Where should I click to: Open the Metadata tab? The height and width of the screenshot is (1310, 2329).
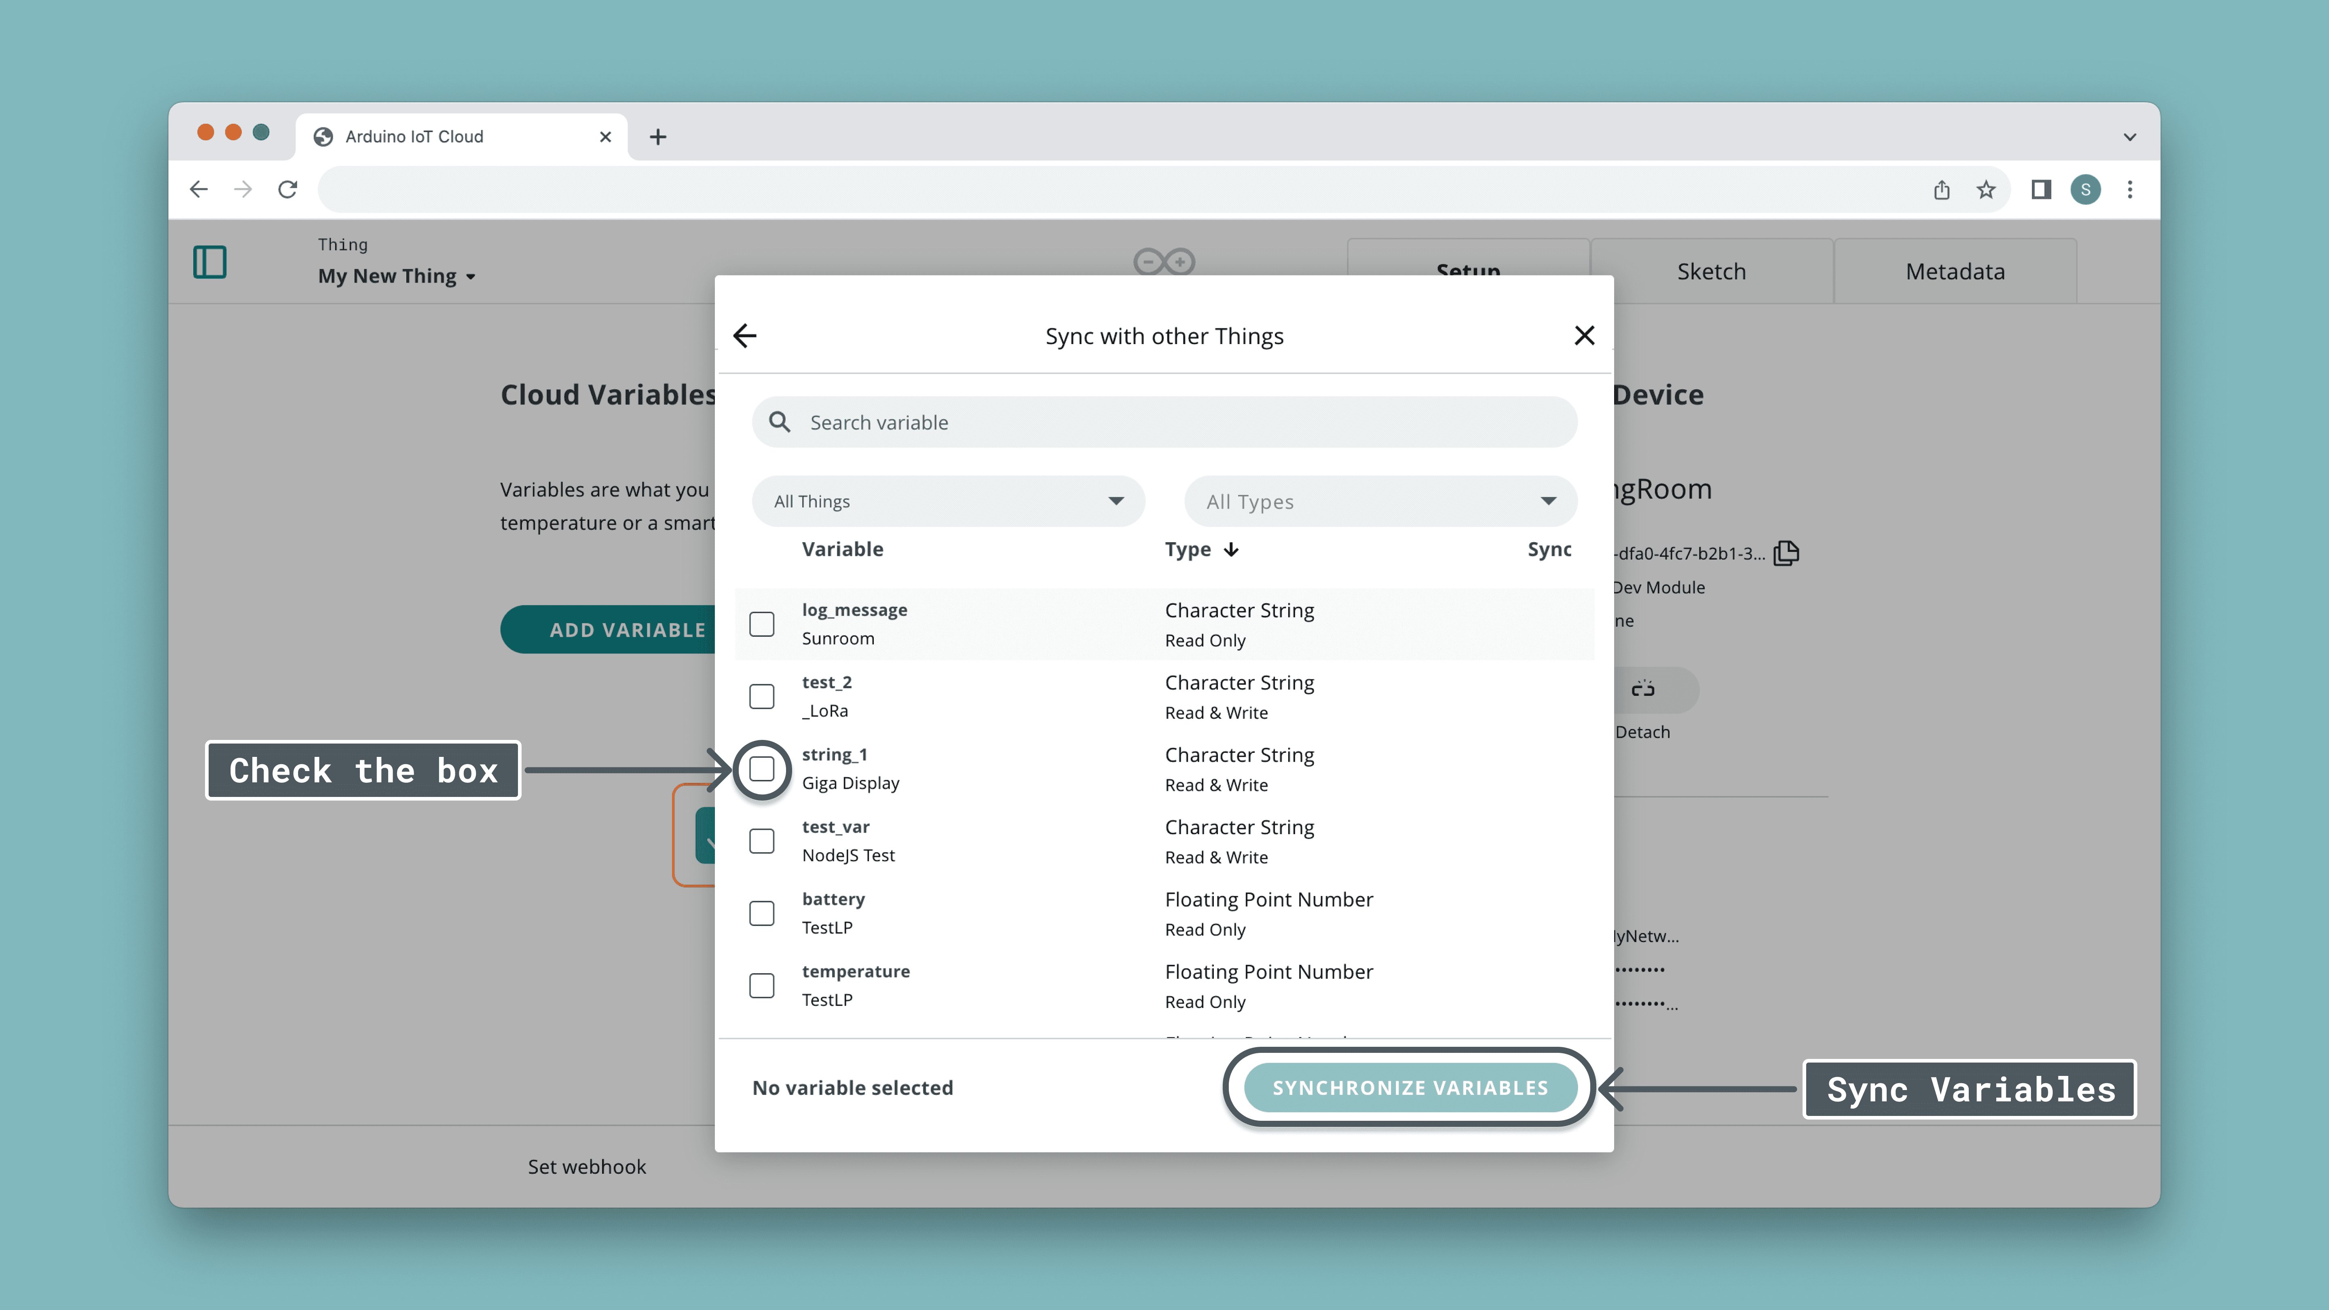coord(1955,271)
